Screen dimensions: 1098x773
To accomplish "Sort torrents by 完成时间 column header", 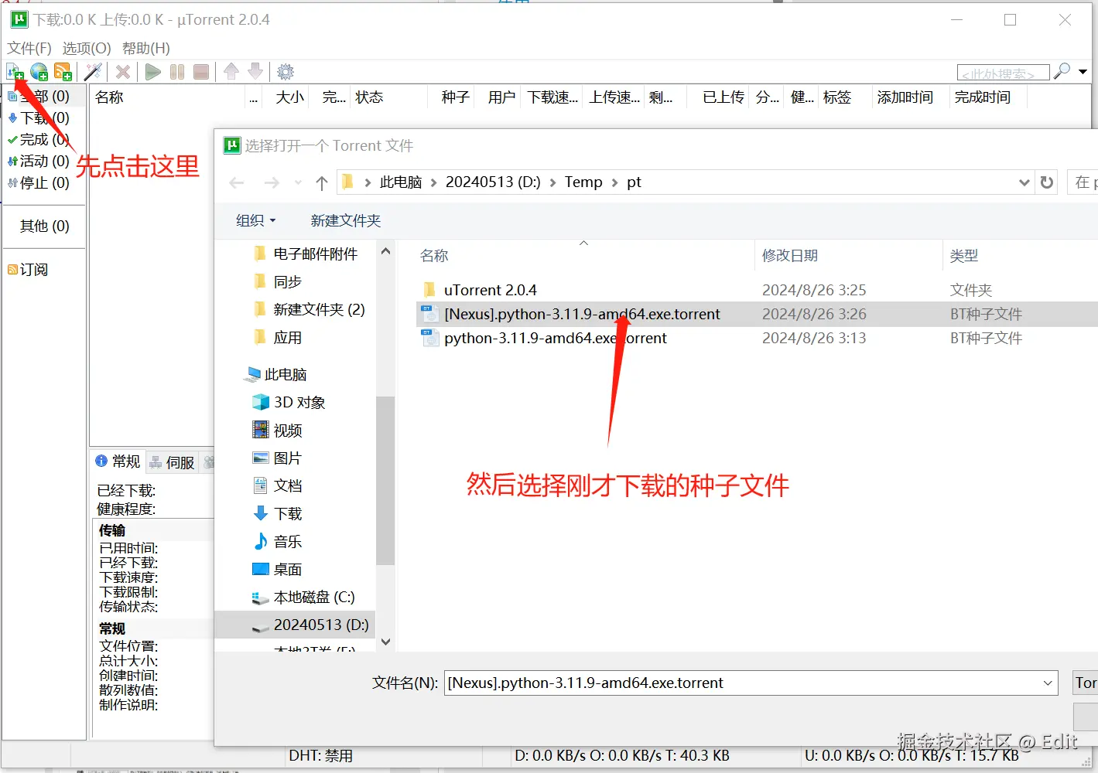I will click(983, 97).
